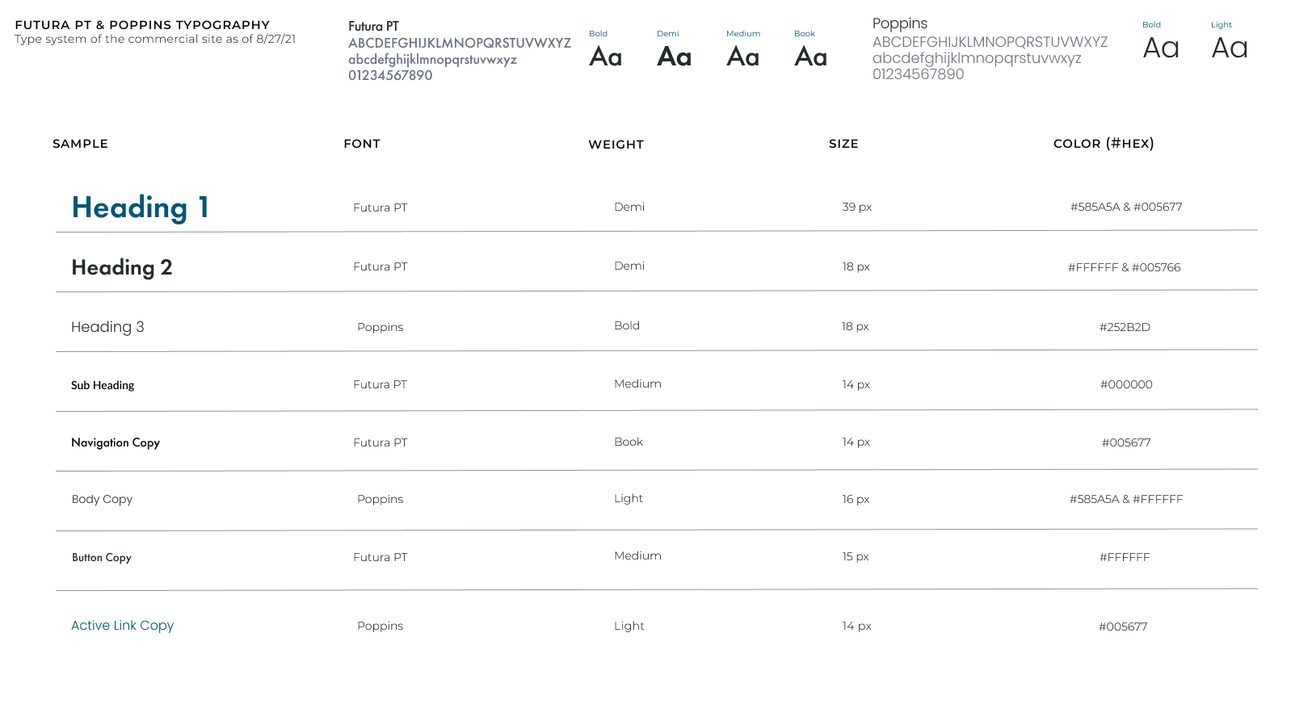
Task: Click the Futura PT & Poppins Typography title
Action: click(x=142, y=25)
